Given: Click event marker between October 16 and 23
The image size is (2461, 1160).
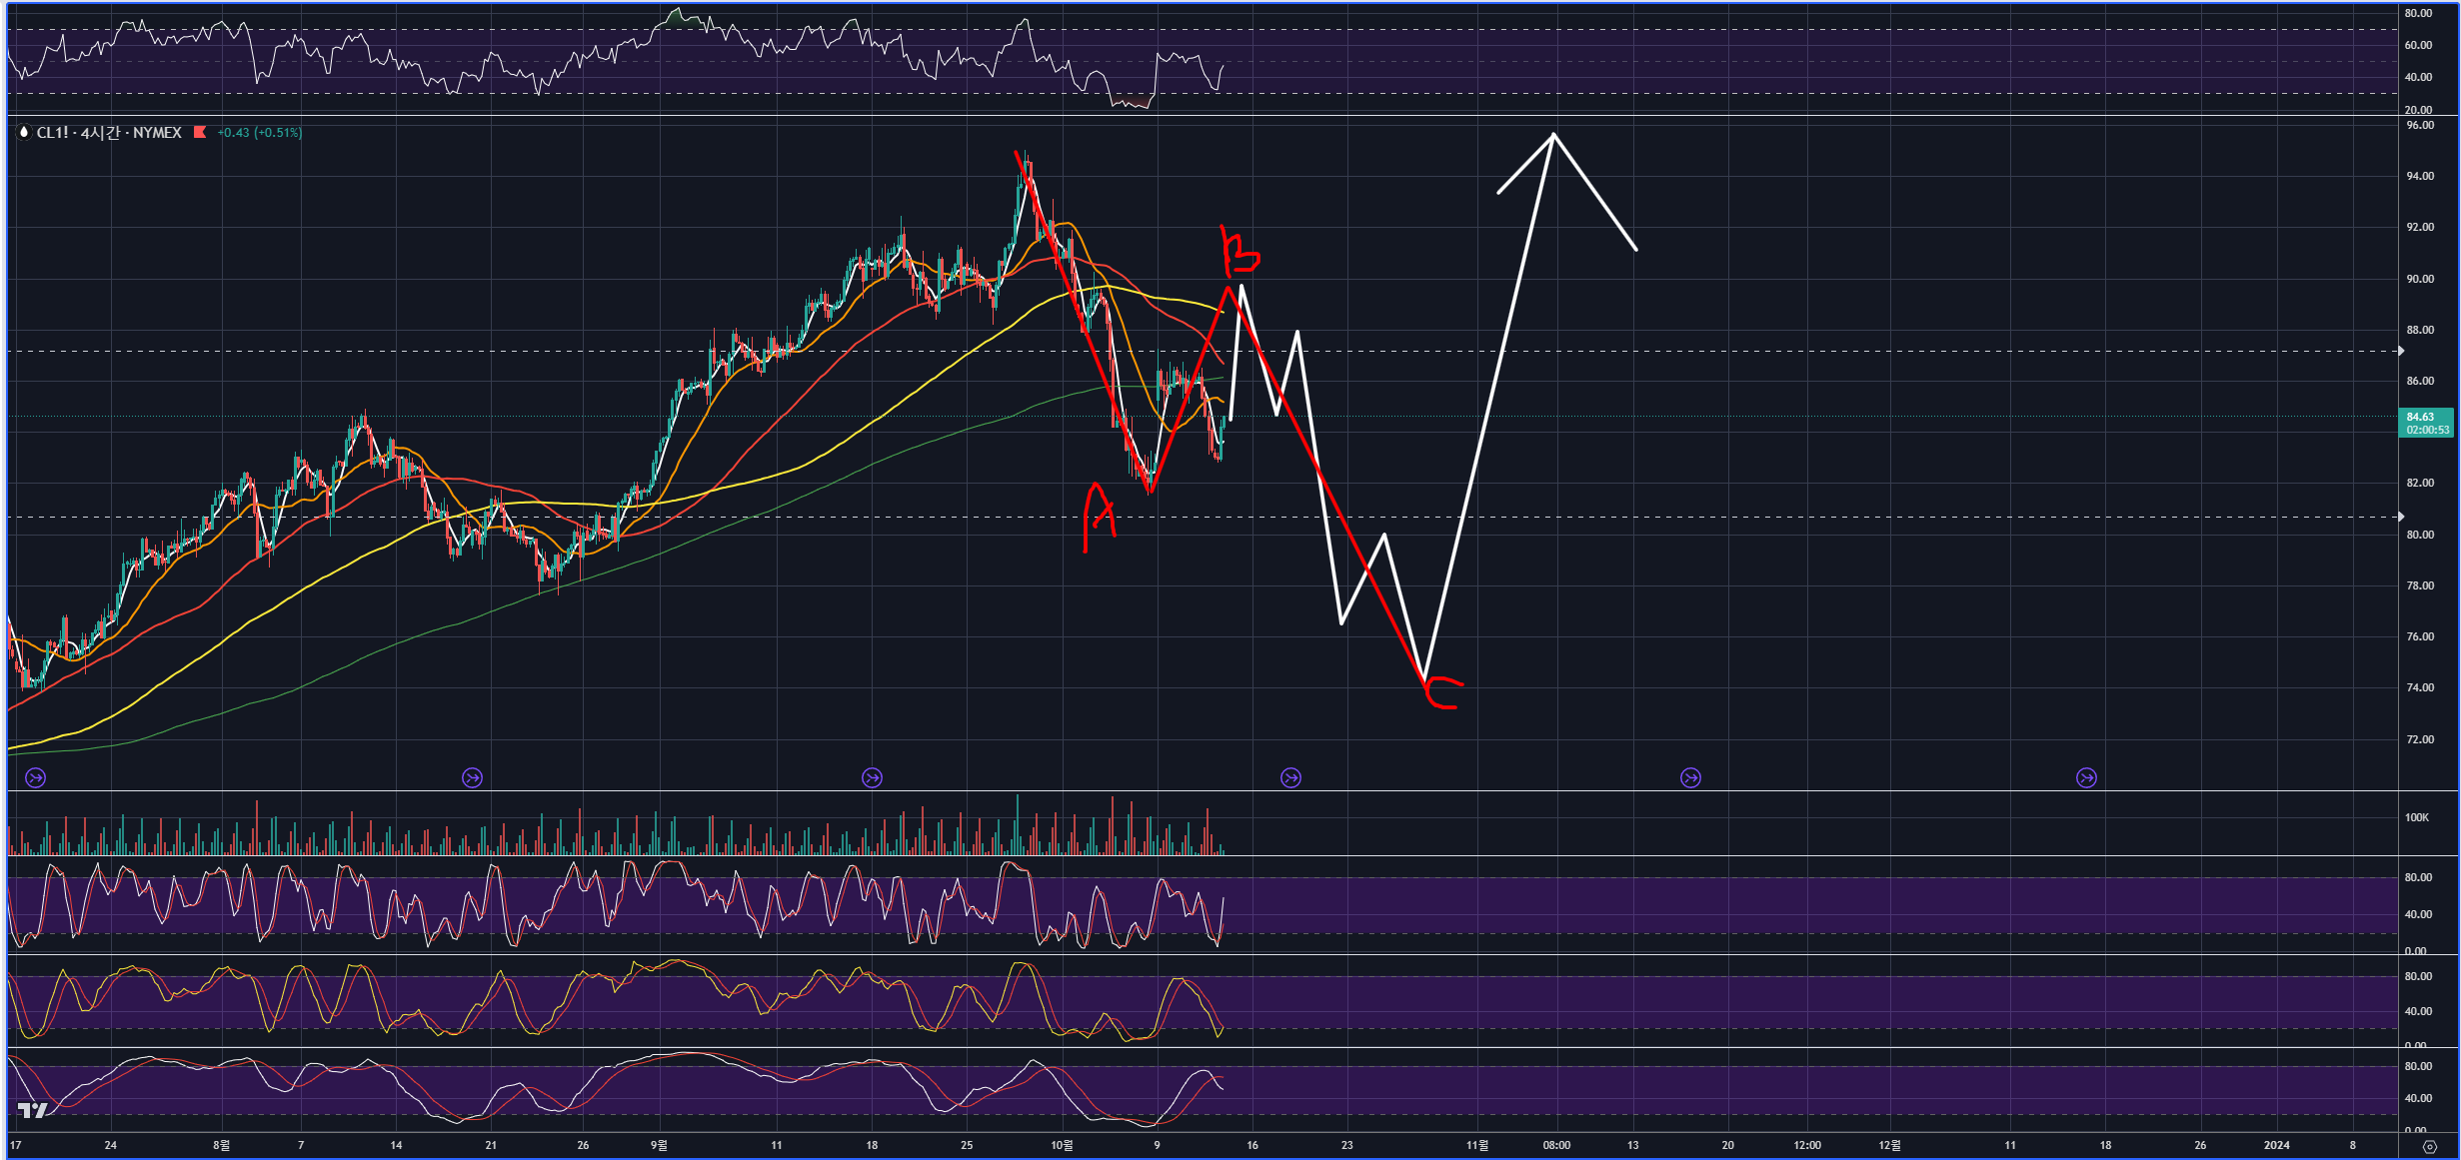Looking at the screenshot, I should tap(1290, 777).
